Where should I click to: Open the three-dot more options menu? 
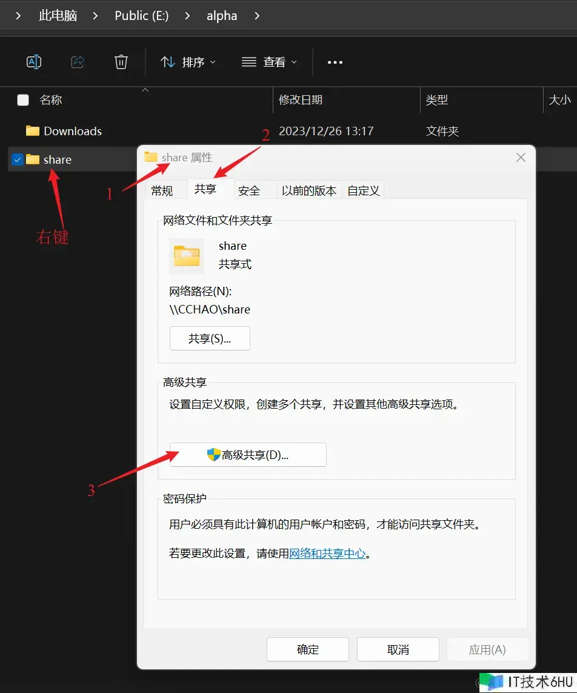tap(335, 62)
